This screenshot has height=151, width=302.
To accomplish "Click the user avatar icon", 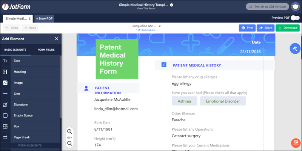I will (295, 7).
